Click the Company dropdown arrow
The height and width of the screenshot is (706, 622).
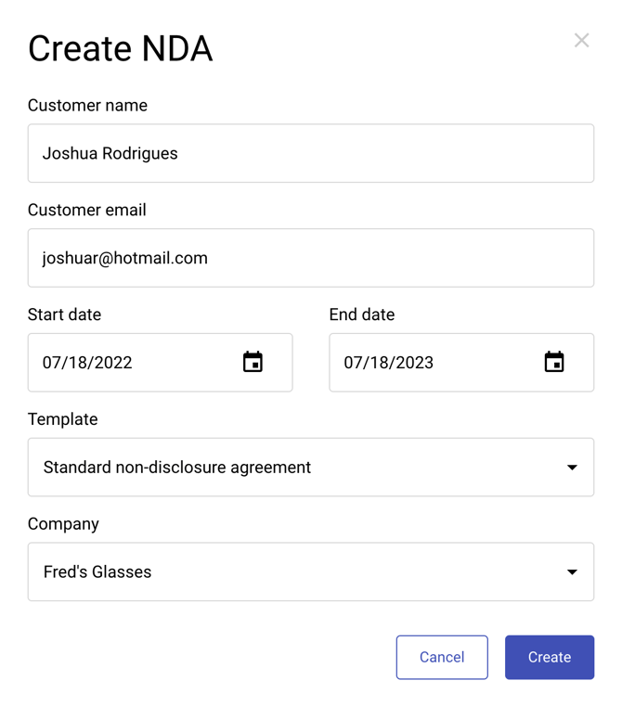click(572, 572)
